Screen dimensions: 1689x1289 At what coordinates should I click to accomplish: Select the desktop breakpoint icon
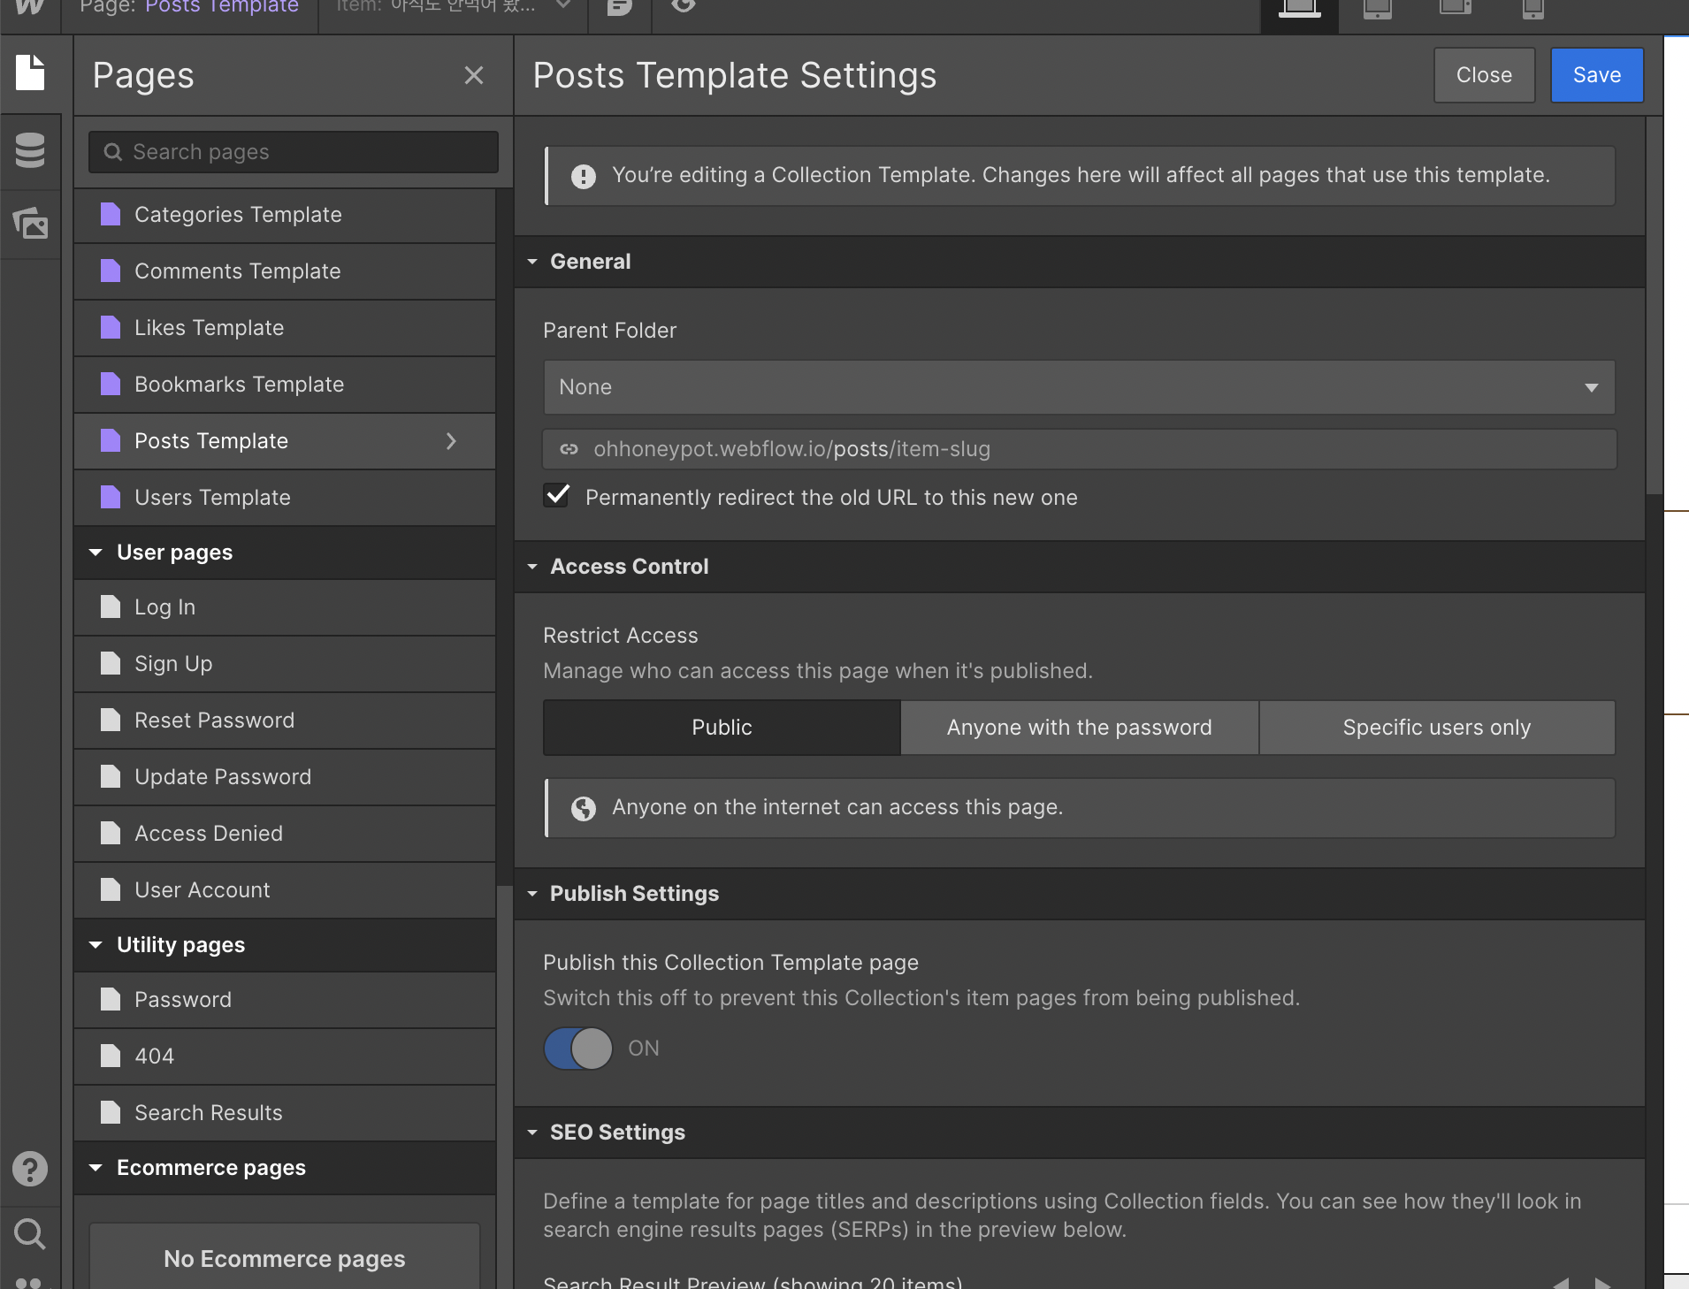pyautogui.click(x=1299, y=11)
